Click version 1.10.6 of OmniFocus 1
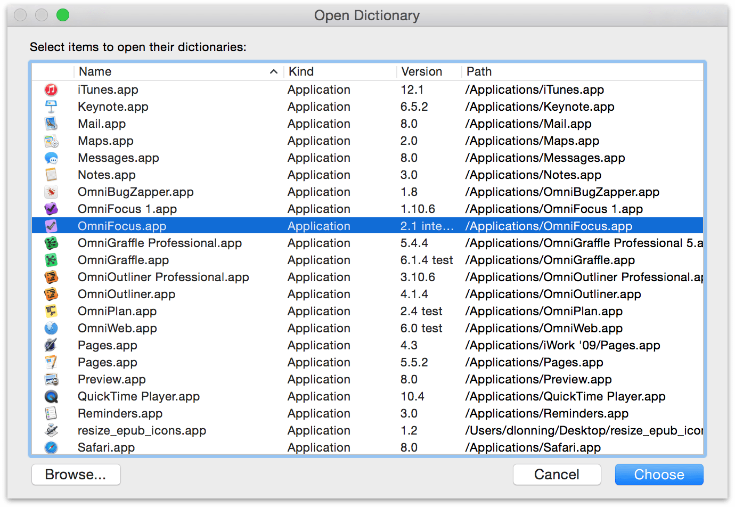The image size is (735, 507). [418, 209]
